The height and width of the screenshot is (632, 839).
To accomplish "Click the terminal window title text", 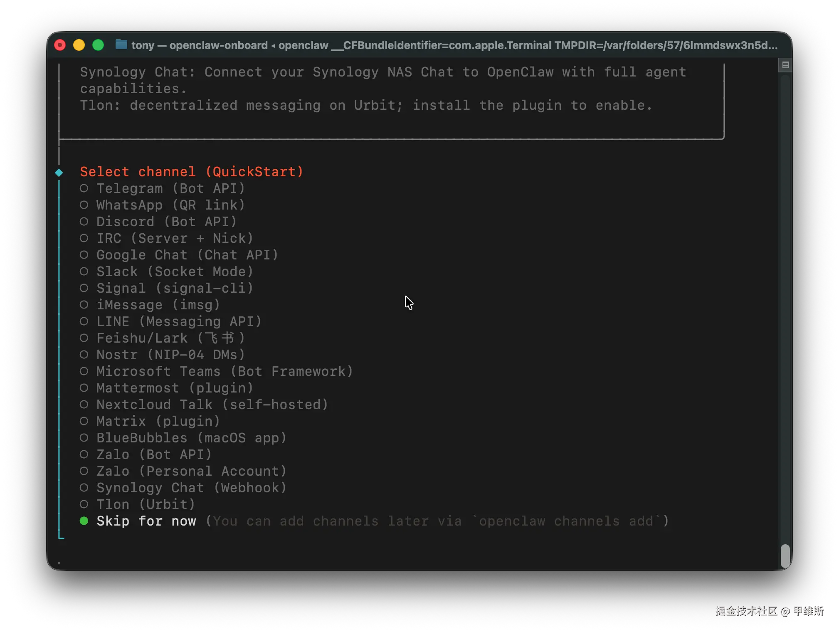I will point(454,45).
